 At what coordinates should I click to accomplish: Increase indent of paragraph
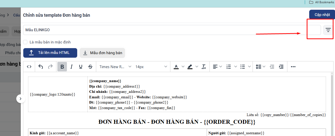(281, 67)
